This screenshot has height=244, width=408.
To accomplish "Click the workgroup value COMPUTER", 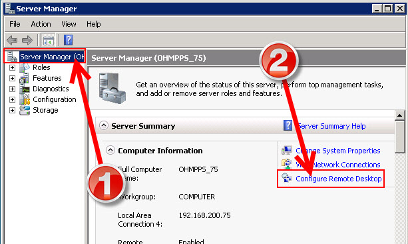I will click(x=197, y=197).
